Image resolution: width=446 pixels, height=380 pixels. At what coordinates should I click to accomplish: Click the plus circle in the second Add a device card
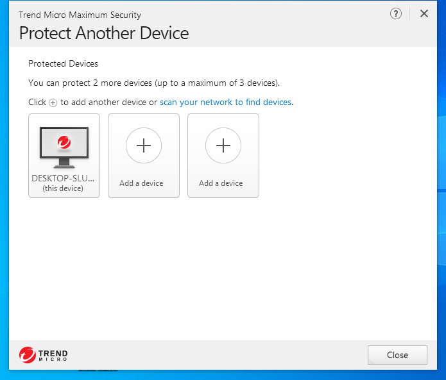click(223, 145)
